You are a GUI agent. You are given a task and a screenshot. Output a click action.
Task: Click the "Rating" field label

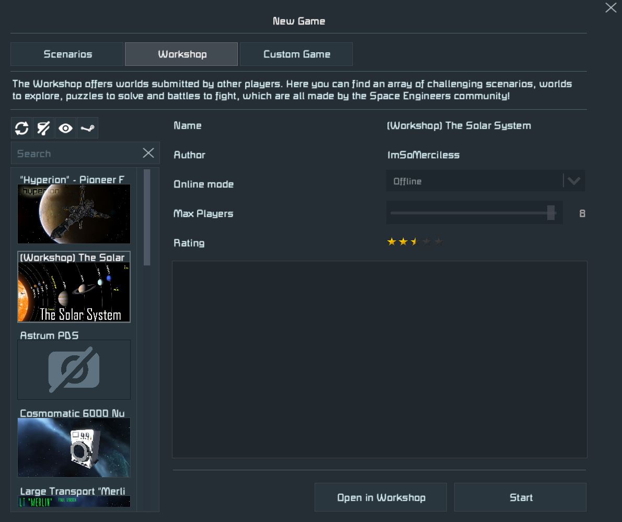[x=189, y=243]
